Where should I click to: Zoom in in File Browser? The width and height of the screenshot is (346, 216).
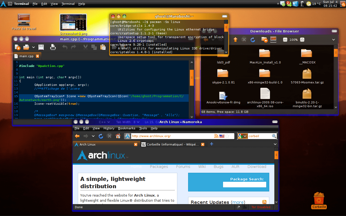click(x=302, y=40)
